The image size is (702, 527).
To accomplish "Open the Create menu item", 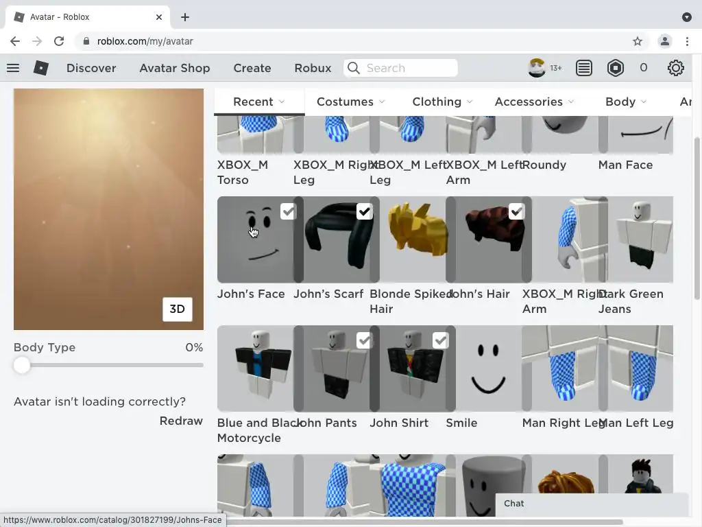I will point(252,68).
